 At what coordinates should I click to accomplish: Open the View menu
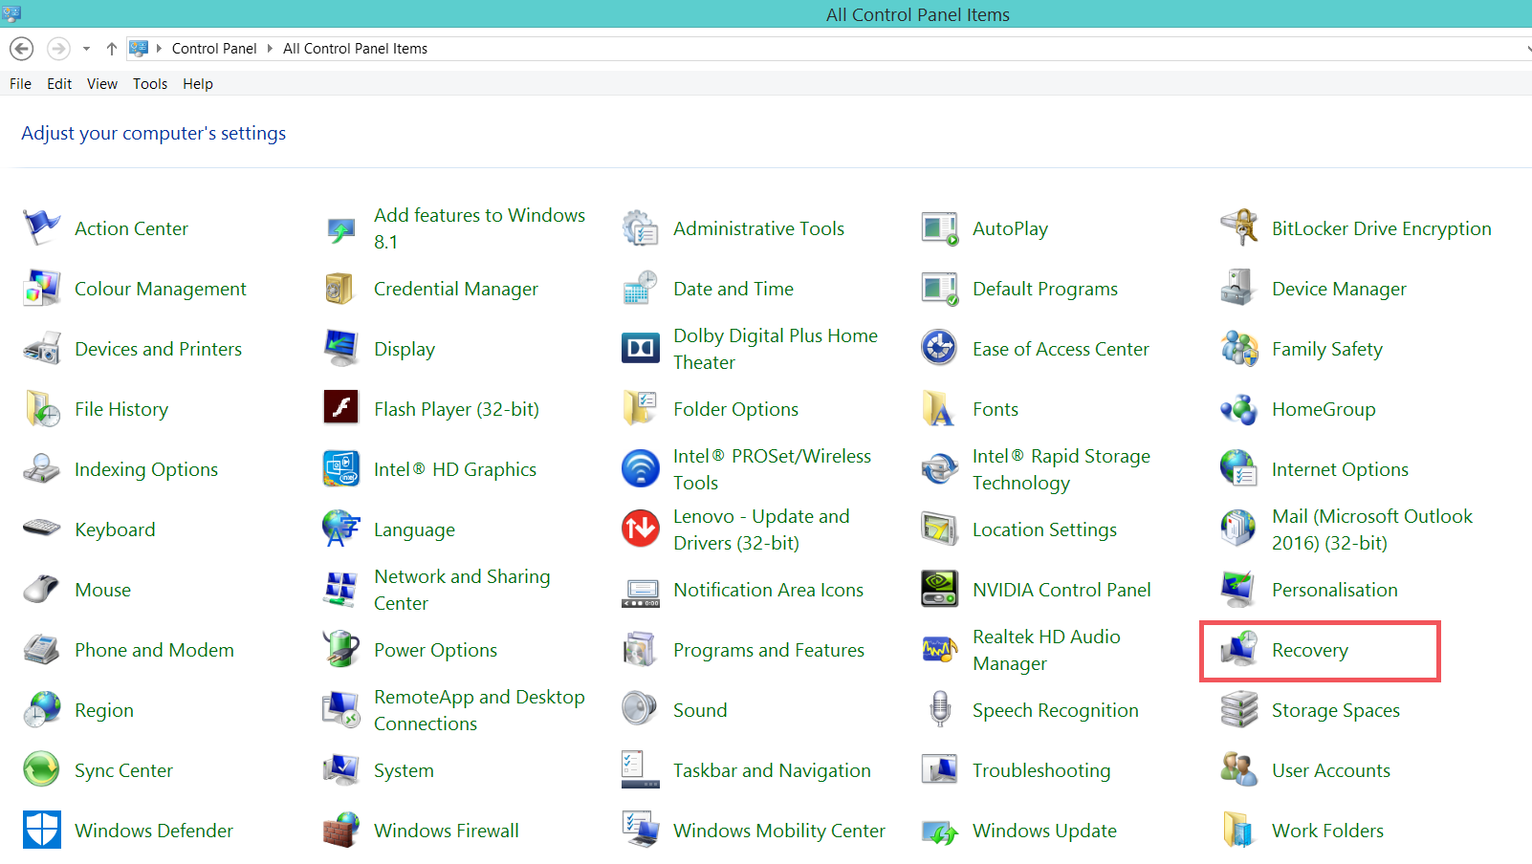pos(102,84)
